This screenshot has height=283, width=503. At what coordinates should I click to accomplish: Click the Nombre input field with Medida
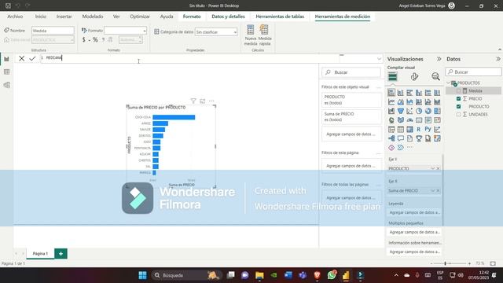pos(53,31)
